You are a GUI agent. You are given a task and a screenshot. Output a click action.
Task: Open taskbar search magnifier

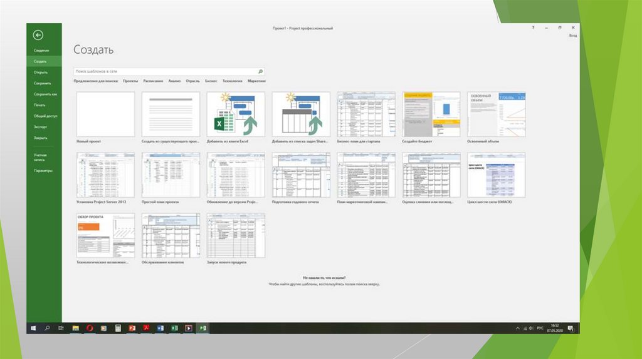[47, 328]
